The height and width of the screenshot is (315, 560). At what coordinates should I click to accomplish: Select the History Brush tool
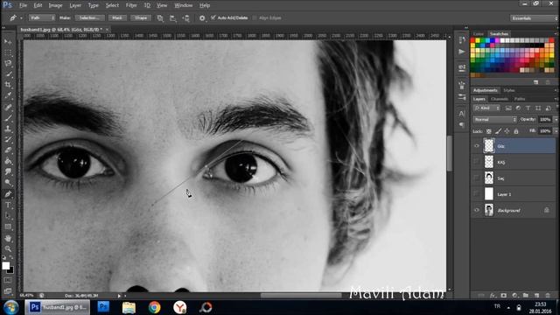tap(8, 140)
